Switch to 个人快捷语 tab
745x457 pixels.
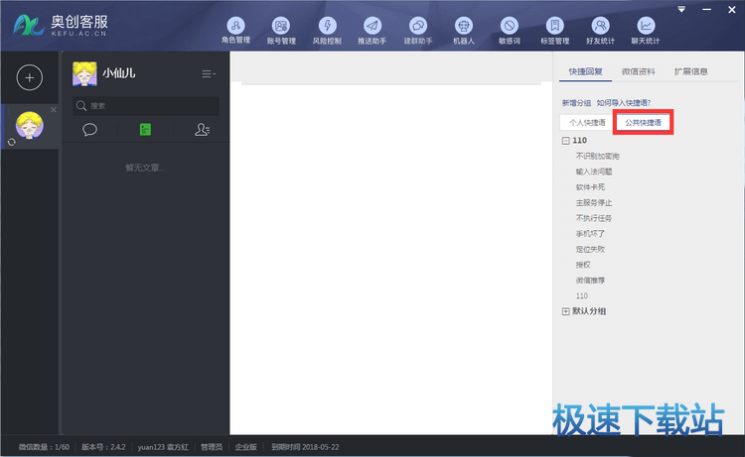click(587, 122)
